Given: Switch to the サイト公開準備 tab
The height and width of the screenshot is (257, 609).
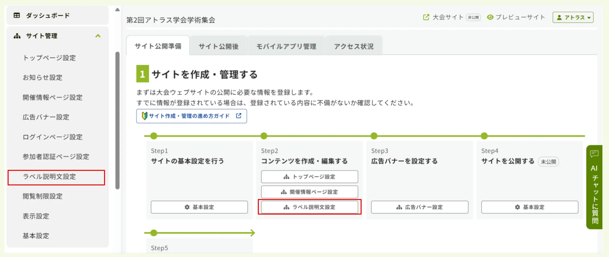Looking at the screenshot, I should [158, 46].
